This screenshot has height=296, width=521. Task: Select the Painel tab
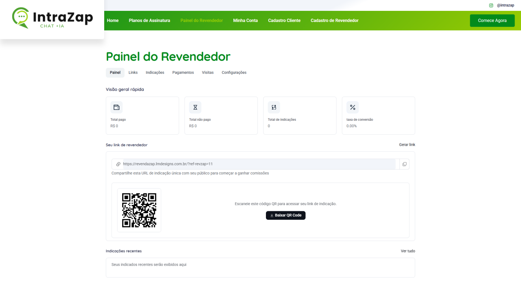pos(115,73)
